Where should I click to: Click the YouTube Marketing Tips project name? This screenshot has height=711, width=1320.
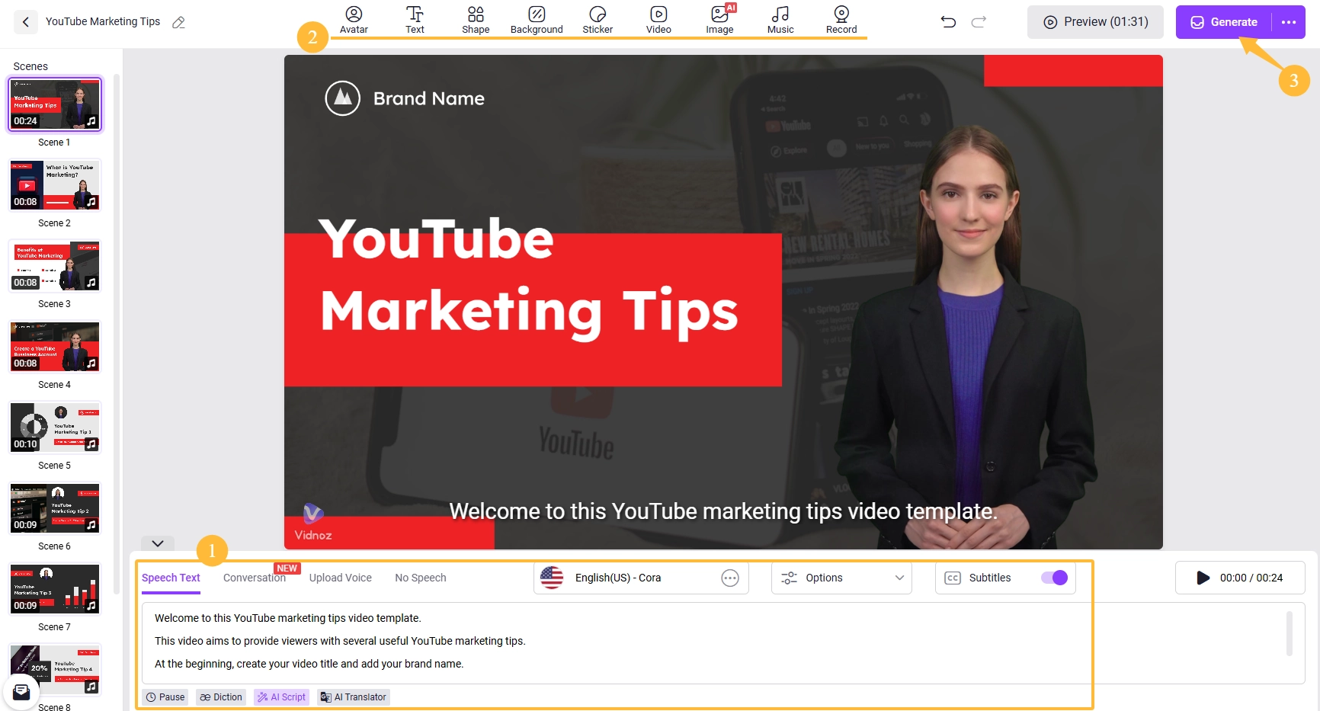[103, 21]
